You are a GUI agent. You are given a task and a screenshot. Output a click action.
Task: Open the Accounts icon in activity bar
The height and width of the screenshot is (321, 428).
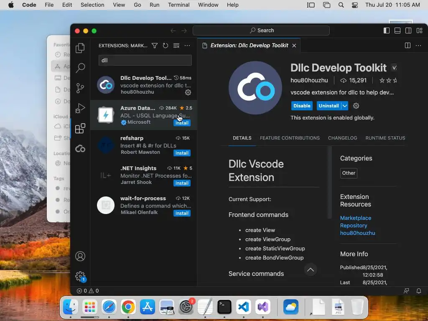pos(80,256)
